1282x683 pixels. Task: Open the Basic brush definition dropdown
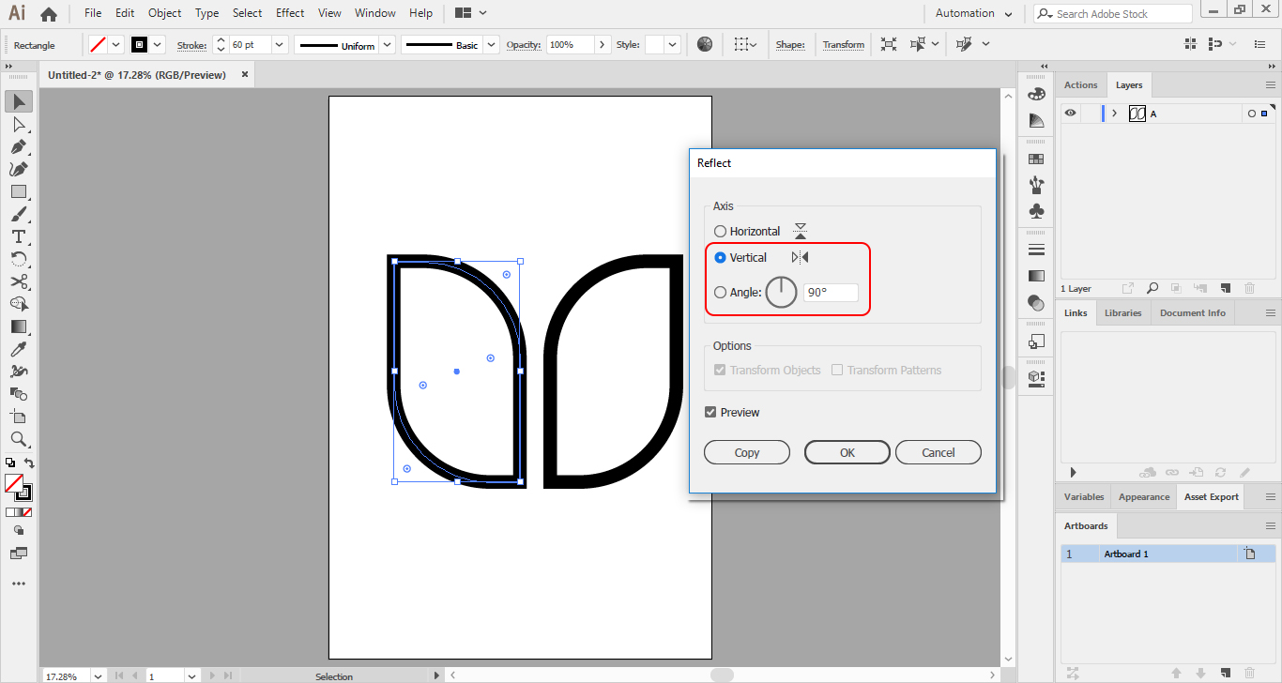[x=492, y=44]
